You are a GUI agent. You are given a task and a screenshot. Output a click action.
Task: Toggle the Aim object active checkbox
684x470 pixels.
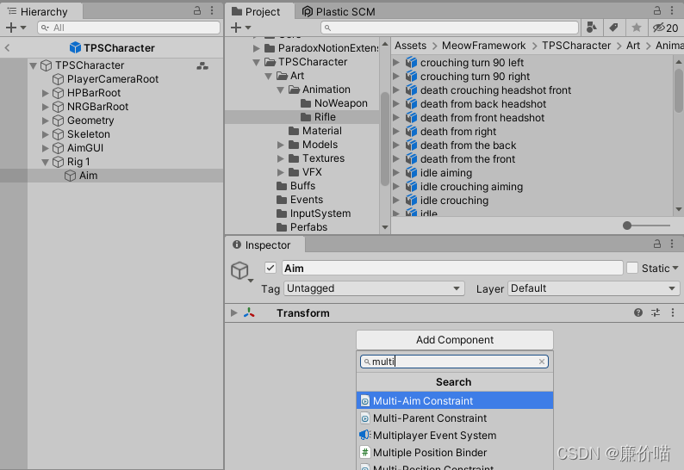coord(270,268)
